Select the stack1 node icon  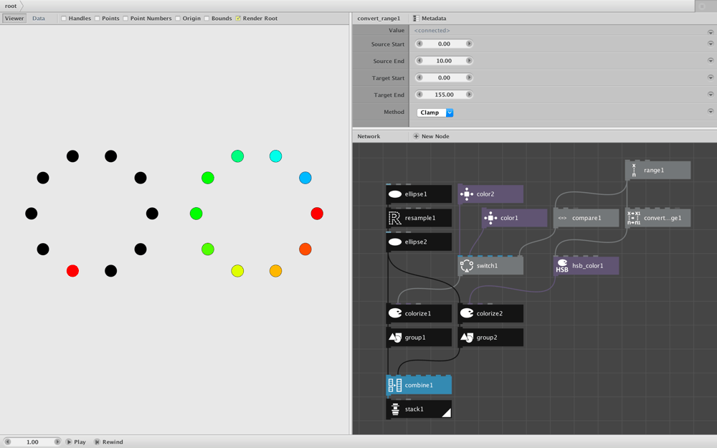pos(395,409)
